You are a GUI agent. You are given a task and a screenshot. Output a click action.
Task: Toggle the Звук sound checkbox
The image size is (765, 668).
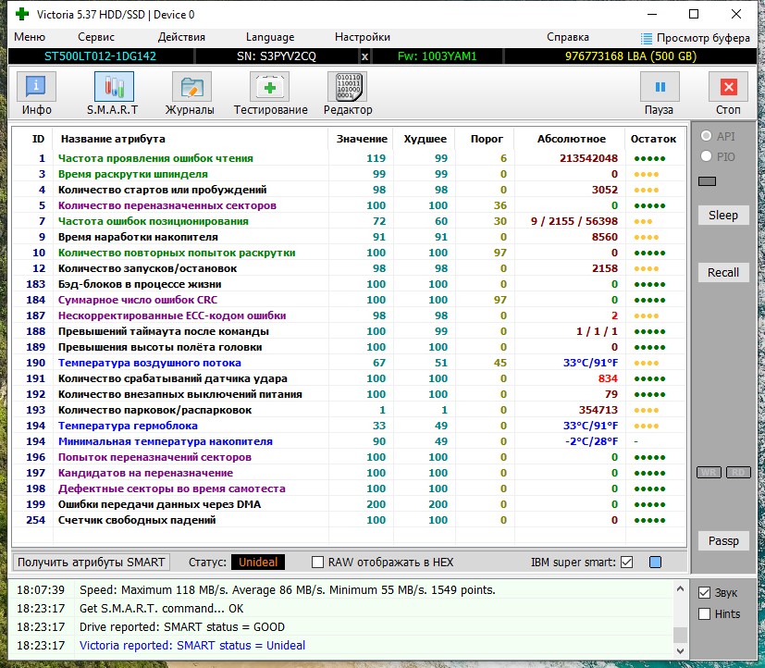coord(704,593)
